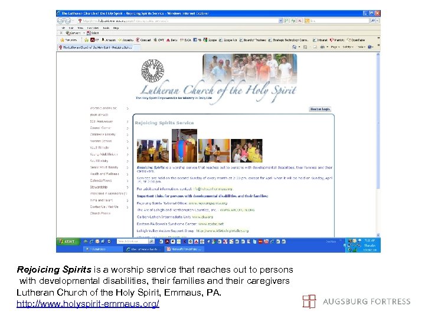
Task: Open the Favorites star button
Action: [68, 40]
